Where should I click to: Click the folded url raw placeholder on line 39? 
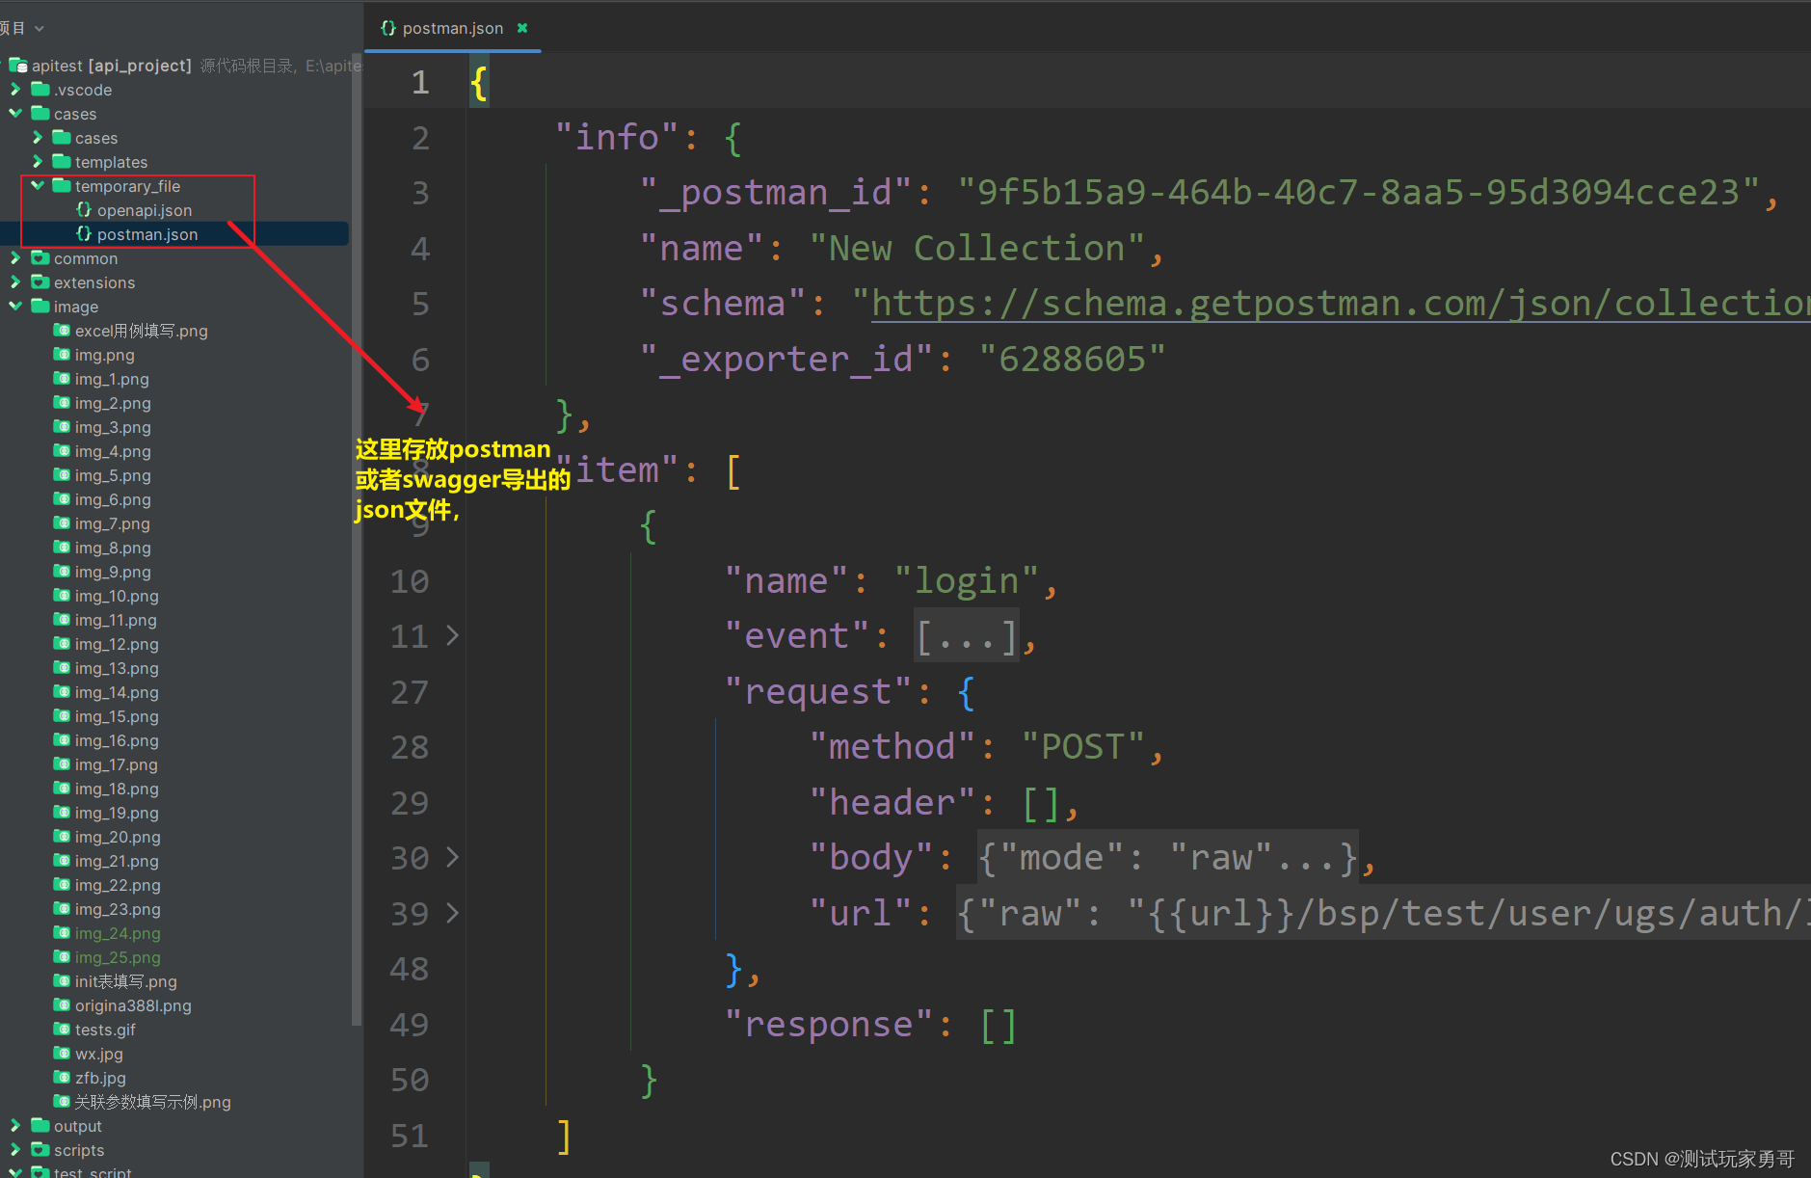point(1383,914)
